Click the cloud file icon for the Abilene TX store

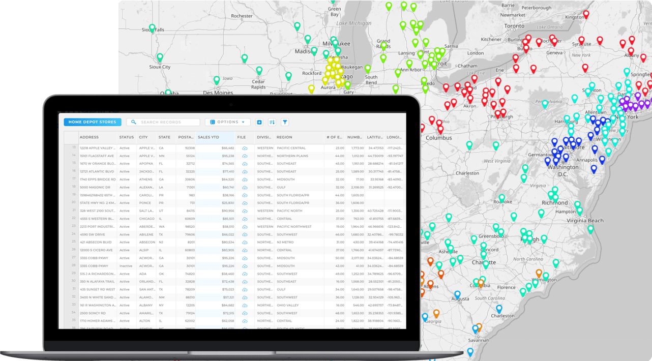245,234
